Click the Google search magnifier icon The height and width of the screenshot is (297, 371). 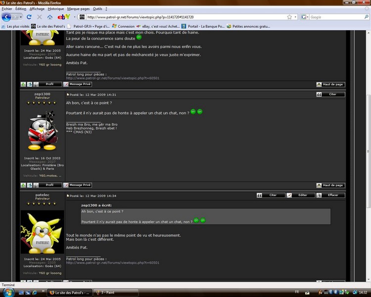[366, 17]
